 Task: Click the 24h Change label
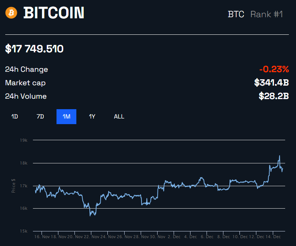(27, 70)
